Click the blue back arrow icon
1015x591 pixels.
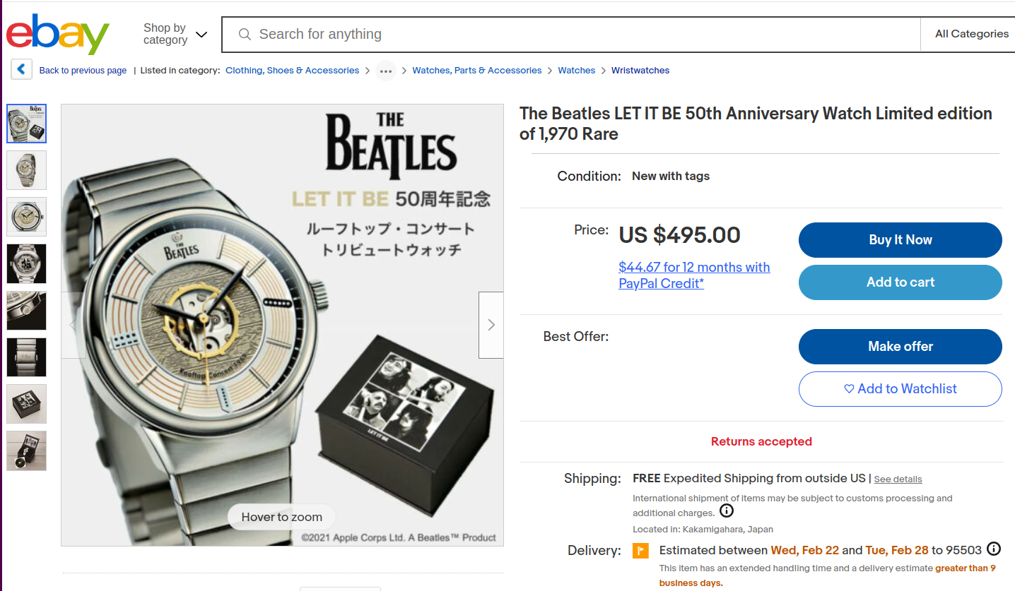(21, 69)
